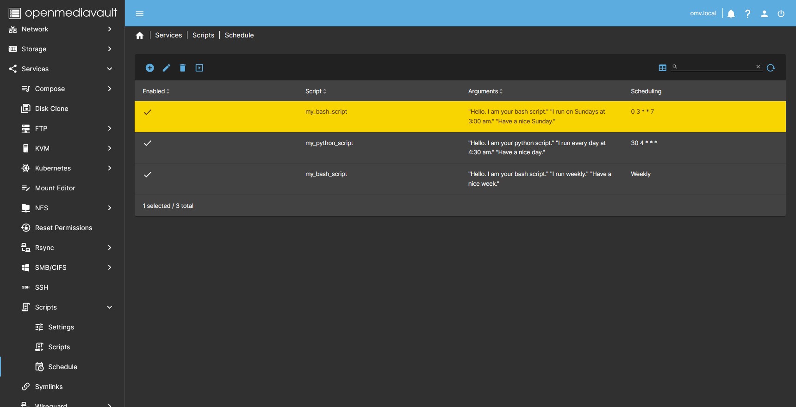Screen dimensions: 796x407
Task: Expand the SMB/CIFS submenu
Action: [110, 267]
